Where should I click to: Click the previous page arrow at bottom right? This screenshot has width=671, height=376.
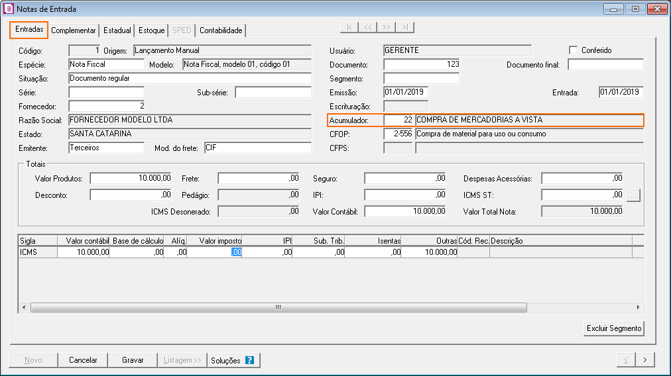pos(626,360)
